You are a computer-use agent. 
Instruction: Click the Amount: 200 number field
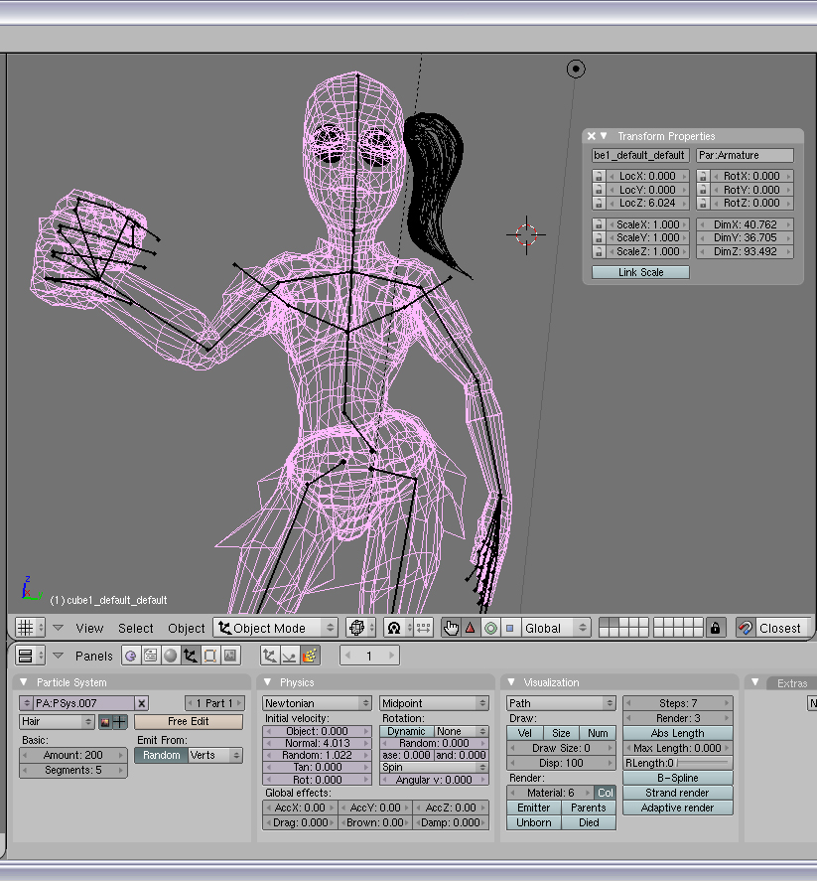click(x=73, y=755)
